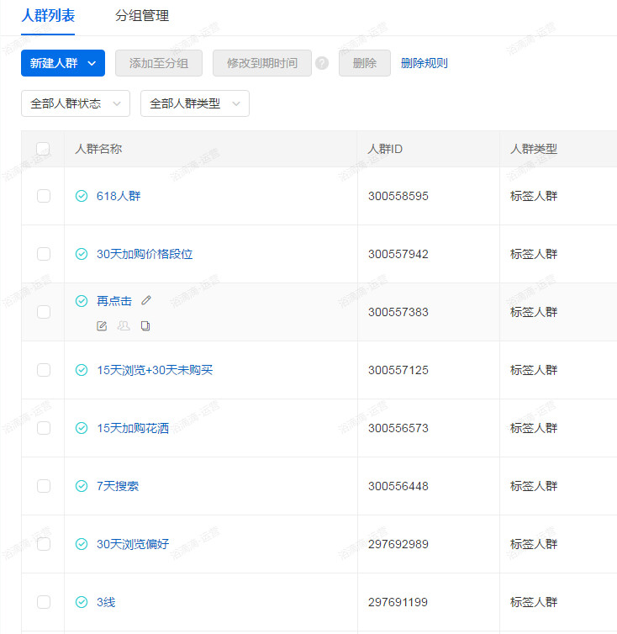Check the box for 618人群 row
Viewport: 617px width, 634px height.
44,196
